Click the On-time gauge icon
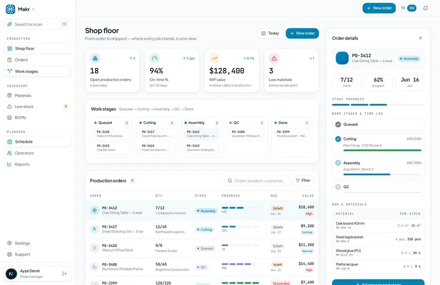440x285 pixels. [x=155, y=58]
